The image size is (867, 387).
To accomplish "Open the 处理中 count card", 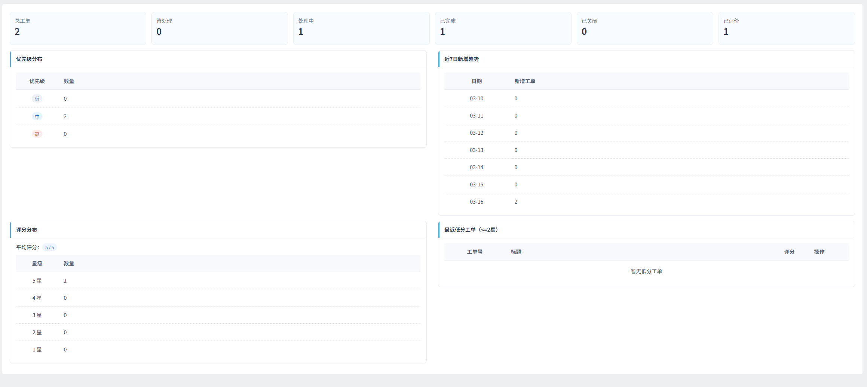I will (361, 28).
